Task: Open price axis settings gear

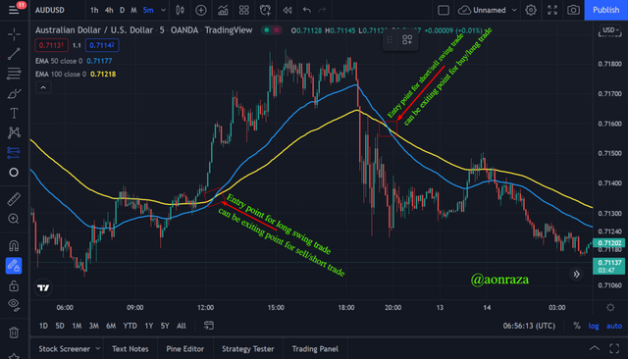Action: click(x=610, y=307)
